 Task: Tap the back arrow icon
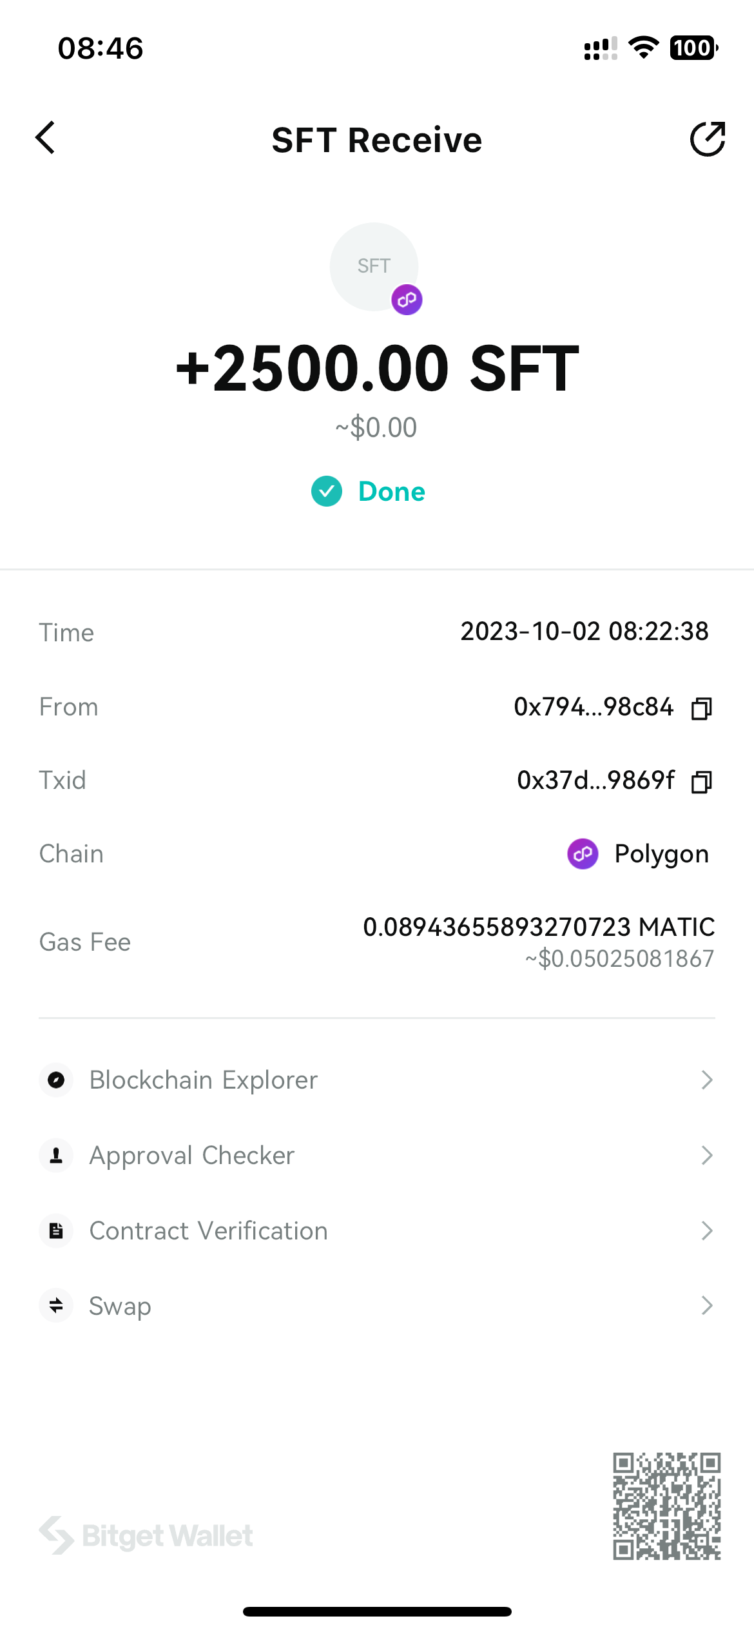[x=45, y=138]
